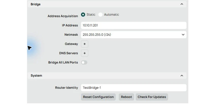Click the IP Address label
The image size is (216, 105).
pyautogui.click(x=70, y=25)
